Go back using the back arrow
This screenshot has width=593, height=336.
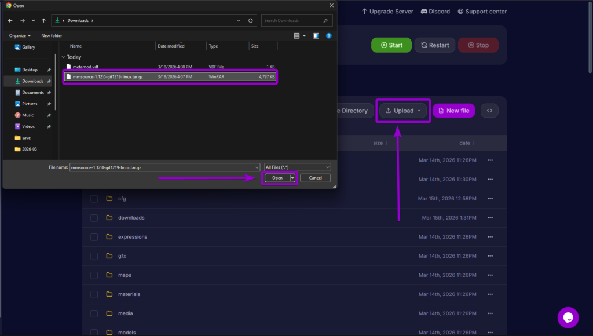pyautogui.click(x=10, y=20)
